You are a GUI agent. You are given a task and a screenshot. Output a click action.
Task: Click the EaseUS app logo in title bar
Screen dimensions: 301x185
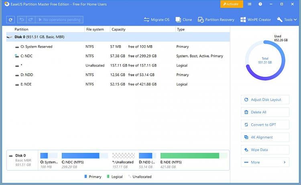7,4
